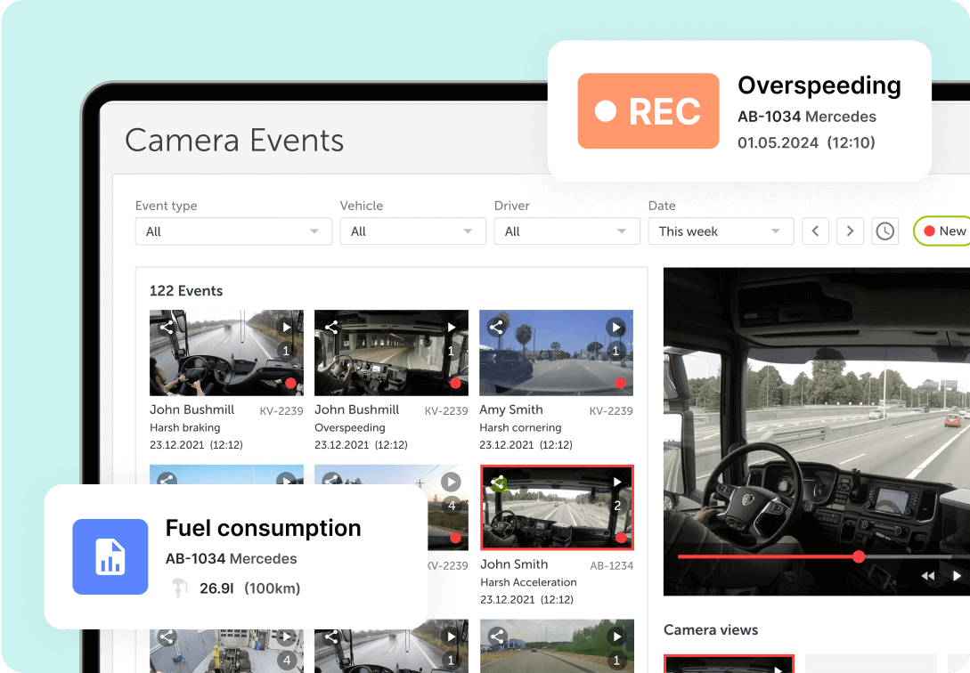The image size is (970, 673).
Task: Play the second-row video with count 4
Action: (451, 482)
